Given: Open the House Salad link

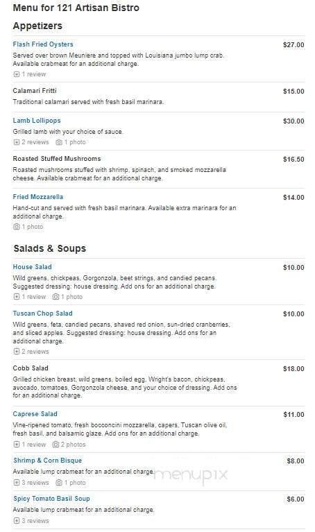Looking at the screenshot, I should (32, 266).
